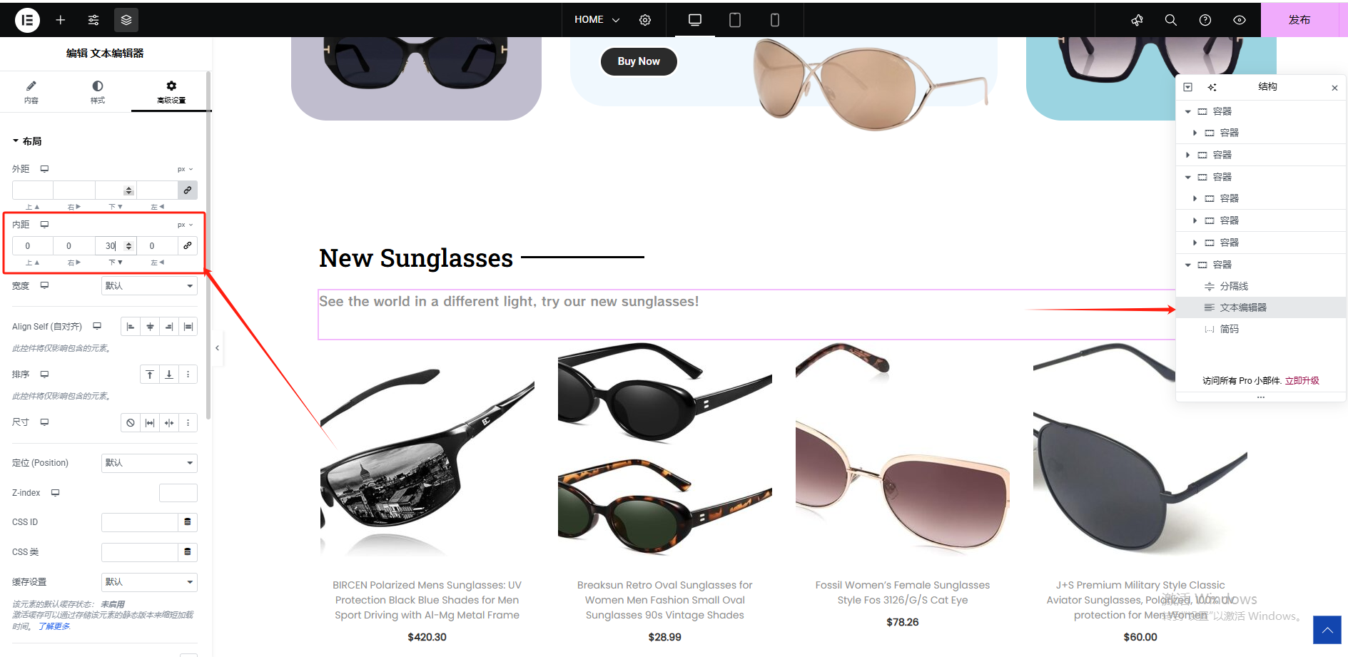
Task: Switch to the 样式 style tab
Action: click(x=98, y=92)
